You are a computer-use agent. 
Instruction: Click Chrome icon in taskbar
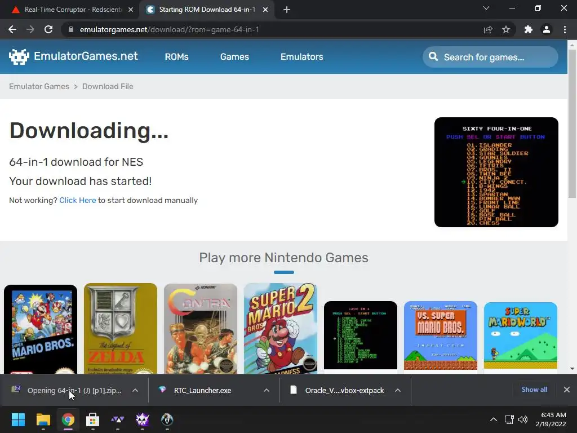tap(68, 419)
